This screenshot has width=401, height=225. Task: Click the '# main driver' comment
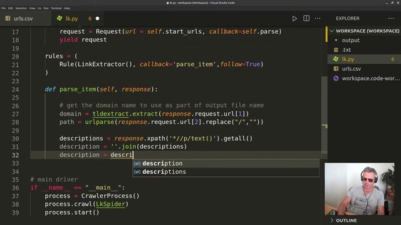click(54, 179)
